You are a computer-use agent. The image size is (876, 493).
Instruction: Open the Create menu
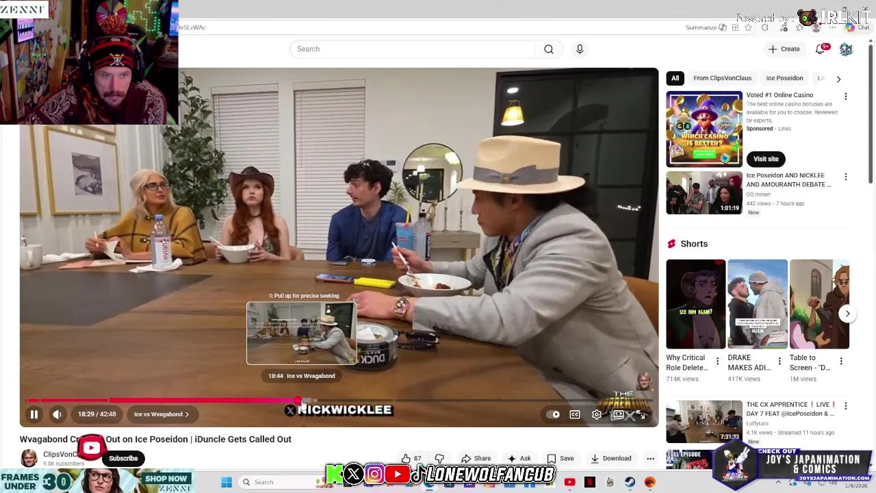coord(784,49)
